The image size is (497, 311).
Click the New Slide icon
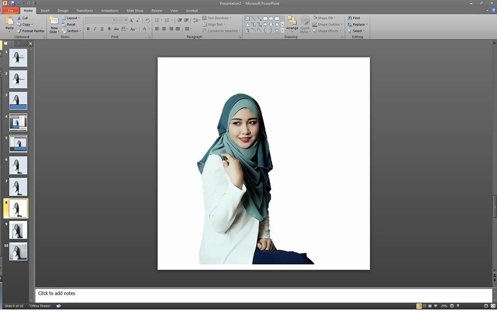pos(54,21)
